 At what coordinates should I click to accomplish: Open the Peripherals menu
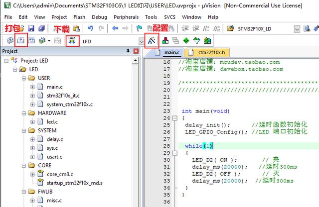tap(126, 17)
